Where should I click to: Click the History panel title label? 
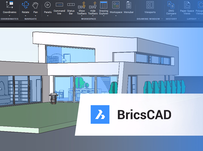[x=171, y=19]
